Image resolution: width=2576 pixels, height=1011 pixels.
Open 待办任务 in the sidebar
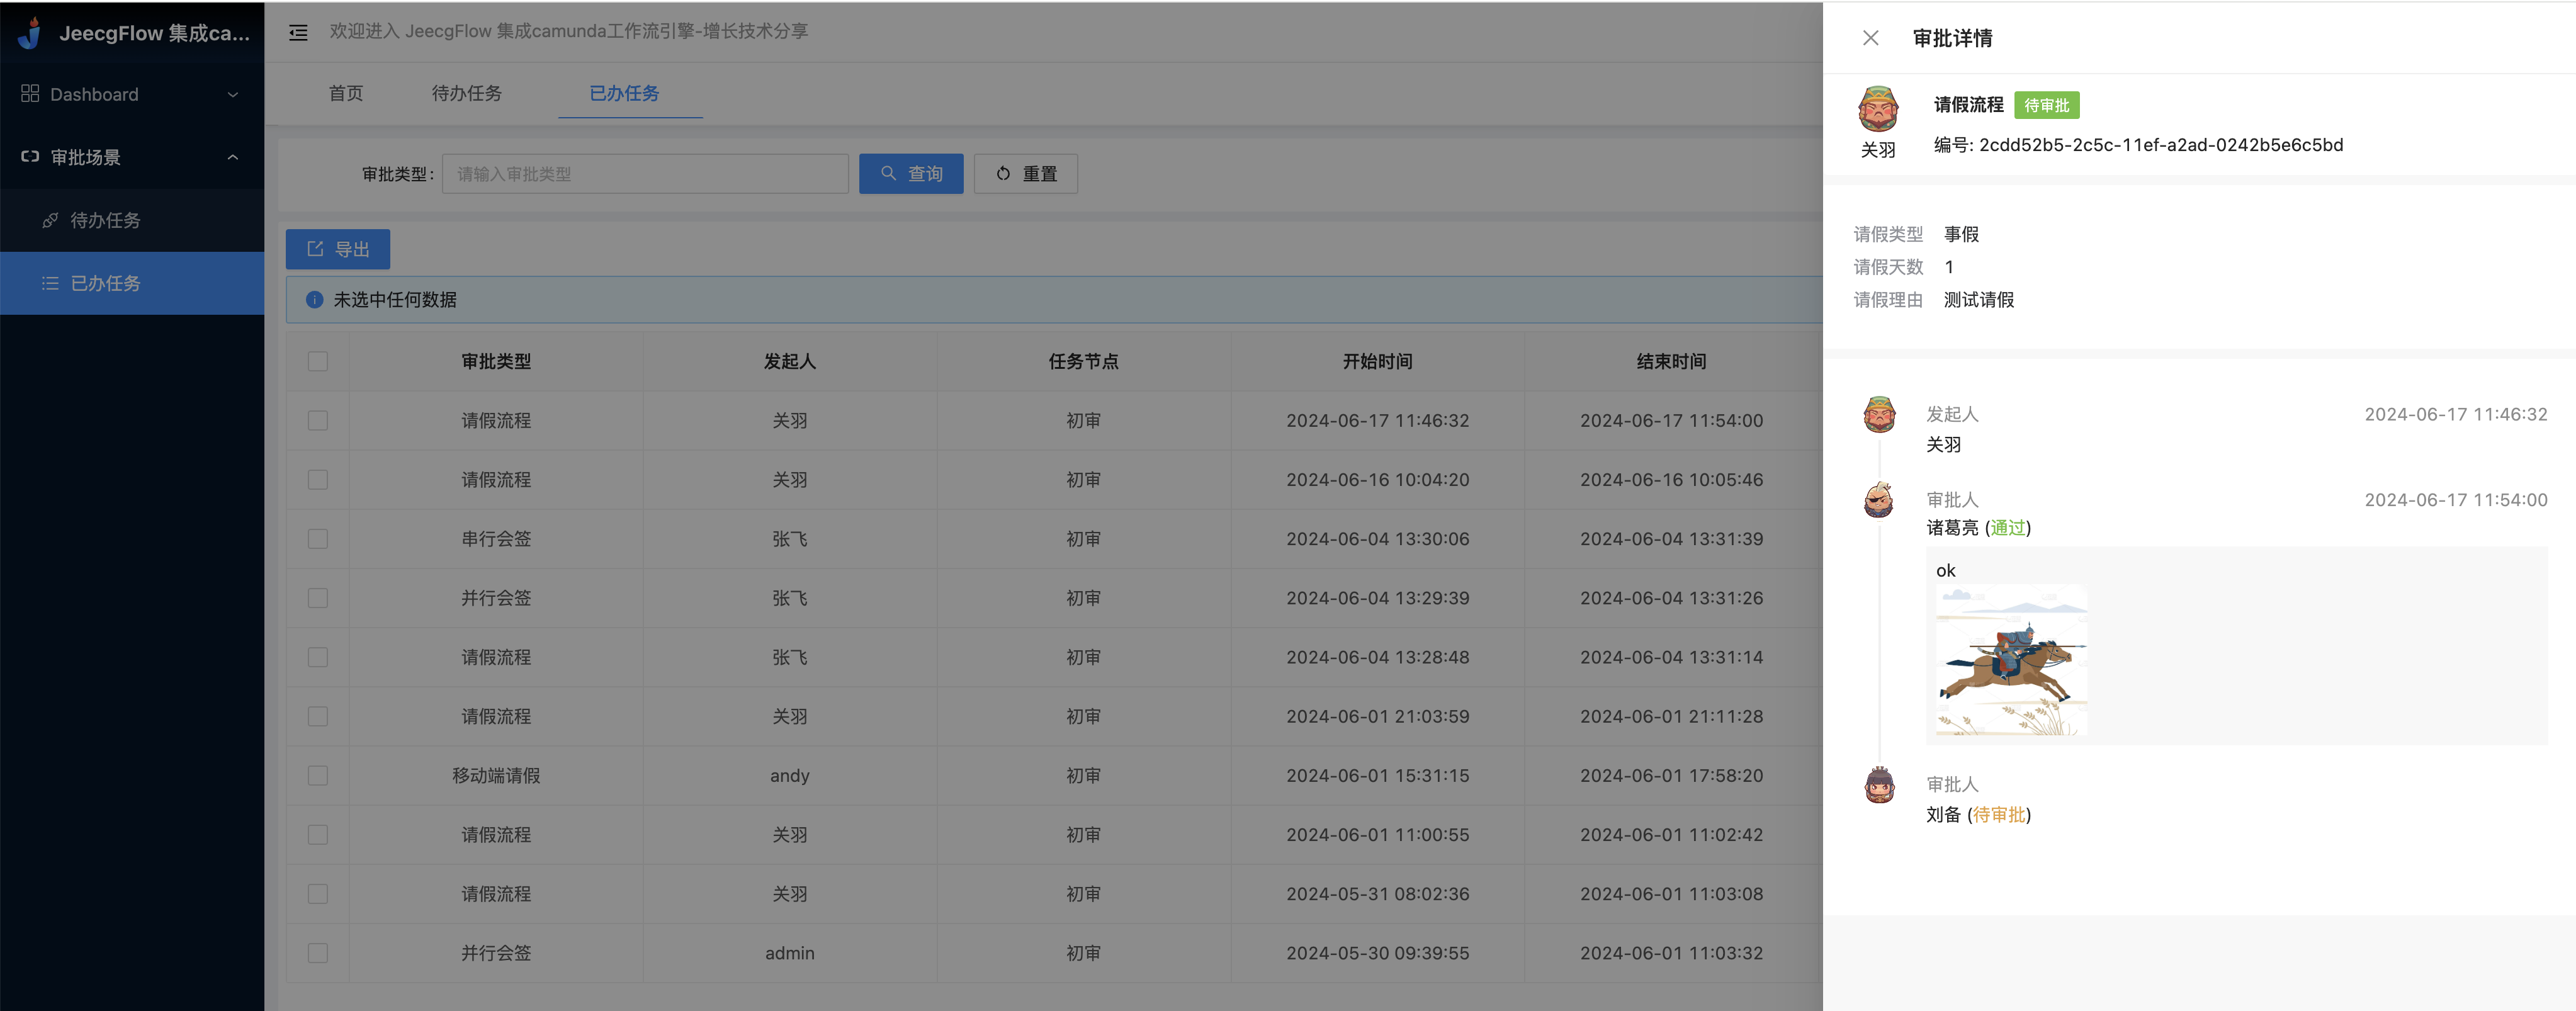click(x=105, y=220)
